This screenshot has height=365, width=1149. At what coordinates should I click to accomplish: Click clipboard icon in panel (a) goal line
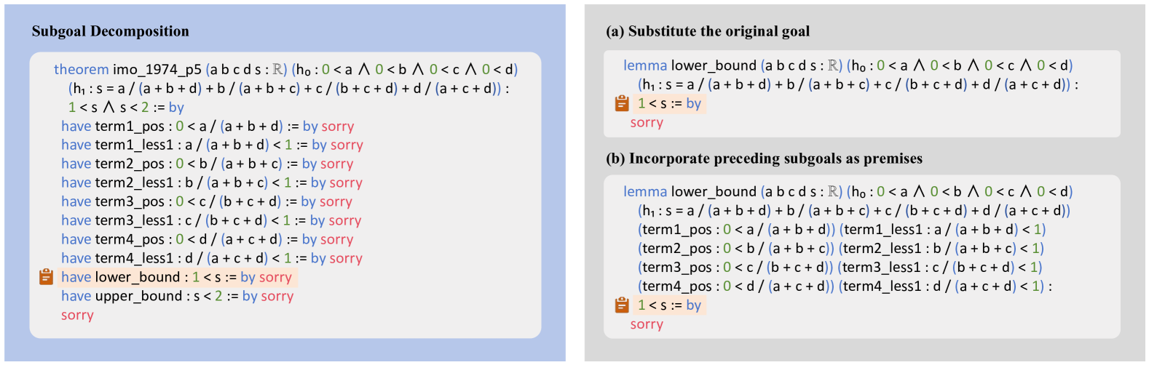(622, 103)
